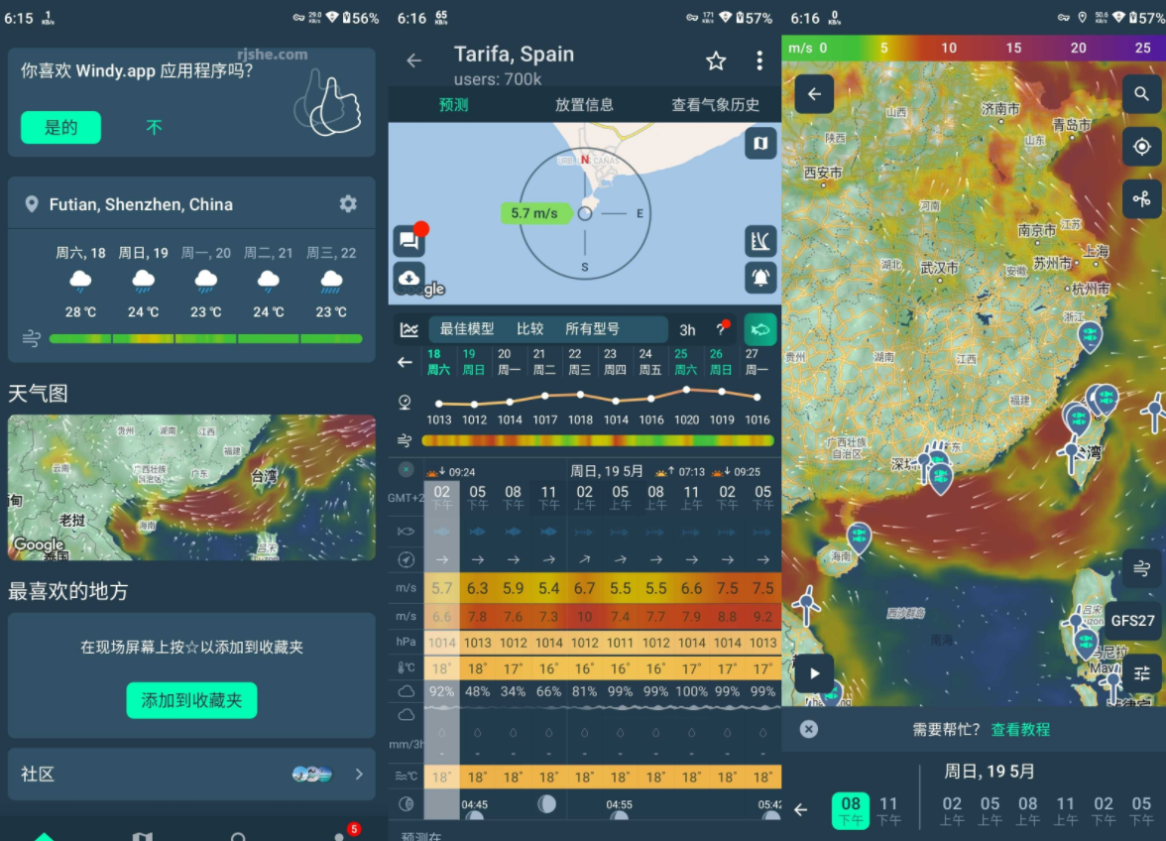The width and height of the screenshot is (1166, 841).
Task: Toggle wind animation layer icon on map
Action: [x=1141, y=569]
